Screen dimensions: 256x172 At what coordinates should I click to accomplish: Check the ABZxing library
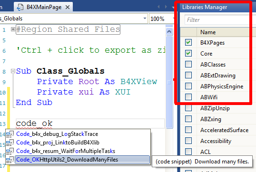coord(188,119)
